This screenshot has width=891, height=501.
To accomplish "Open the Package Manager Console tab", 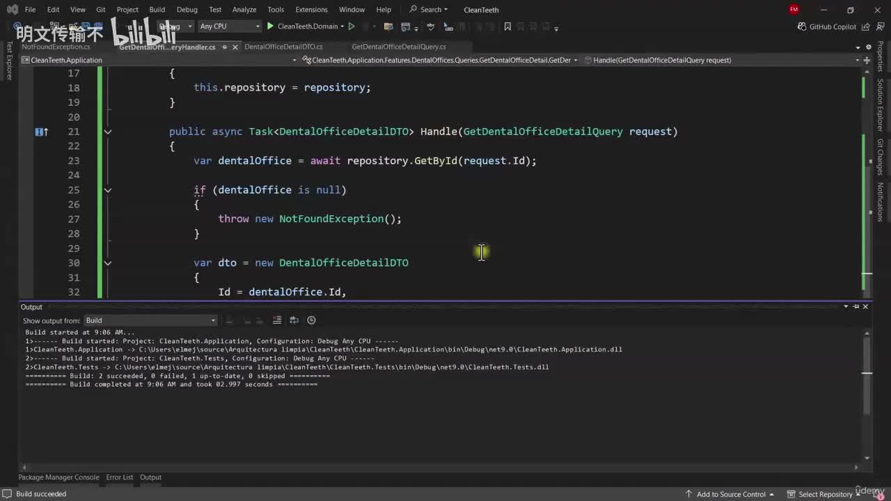I will click(x=58, y=477).
